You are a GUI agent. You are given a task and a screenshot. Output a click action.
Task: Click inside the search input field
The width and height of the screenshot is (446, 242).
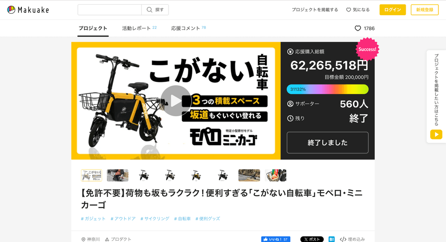(110, 10)
